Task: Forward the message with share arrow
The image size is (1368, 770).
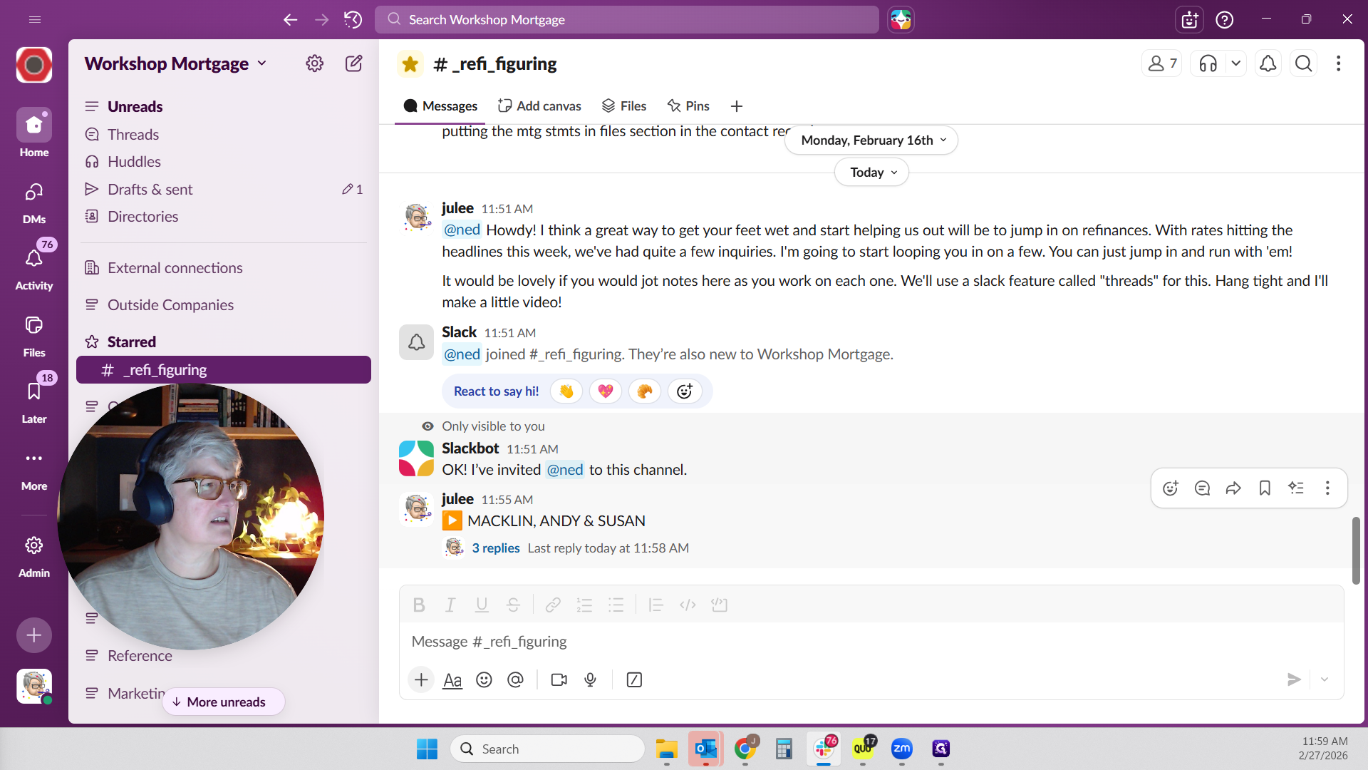Action: coord(1233,488)
